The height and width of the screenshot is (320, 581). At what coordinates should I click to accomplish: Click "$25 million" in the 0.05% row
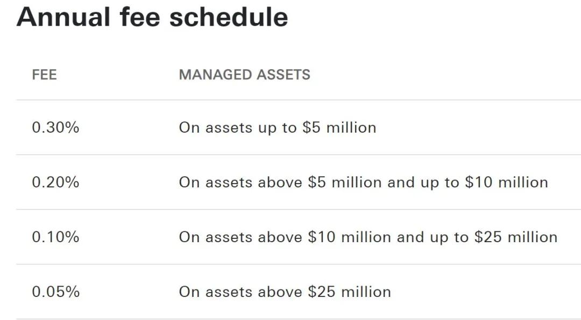[x=349, y=292]
